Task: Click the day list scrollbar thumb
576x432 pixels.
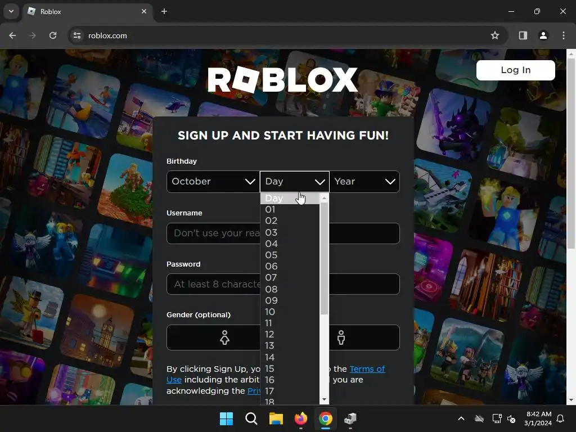Action: click(x=324, y=258)
